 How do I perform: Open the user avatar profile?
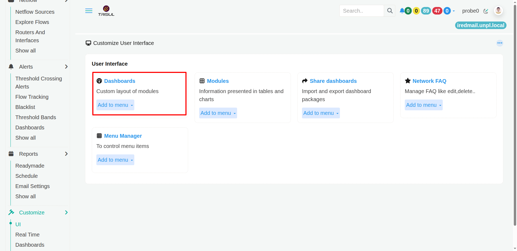498,10
